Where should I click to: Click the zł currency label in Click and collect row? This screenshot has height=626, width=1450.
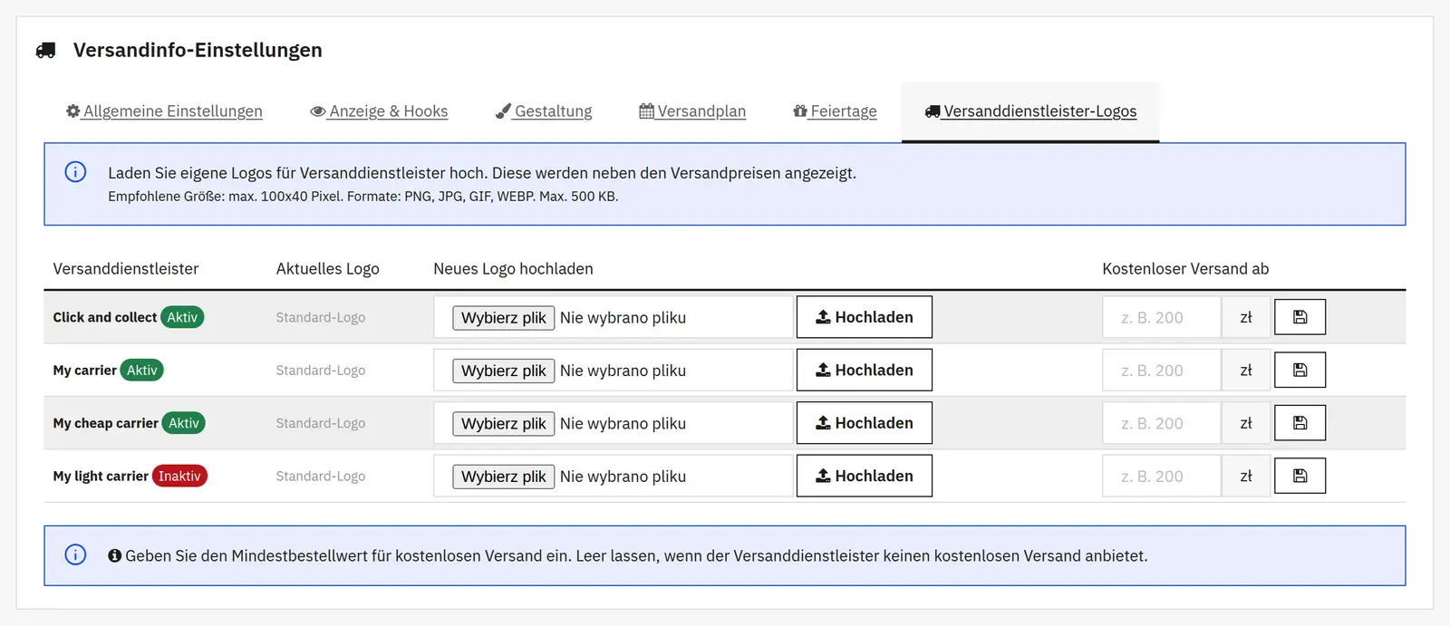pyautogui.click(x=1246, y=317)
